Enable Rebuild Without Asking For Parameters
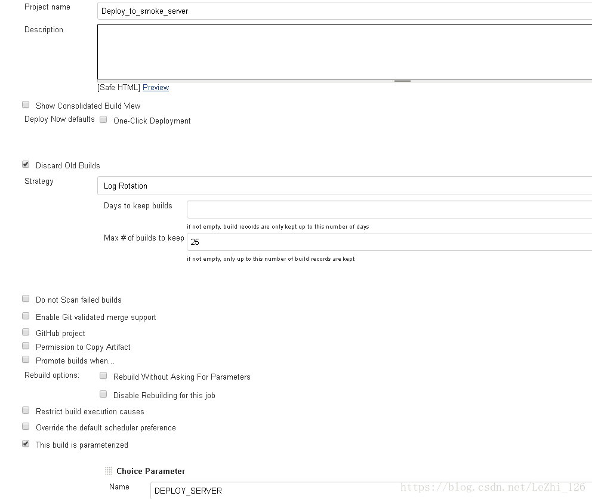This screenshot has height=499, width=592. coord(103,375)
